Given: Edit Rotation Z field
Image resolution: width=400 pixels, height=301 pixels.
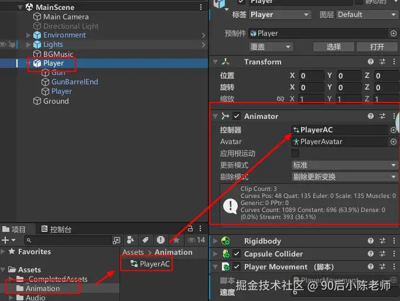Looking at the screenshot, I should (x=387, y=87).
